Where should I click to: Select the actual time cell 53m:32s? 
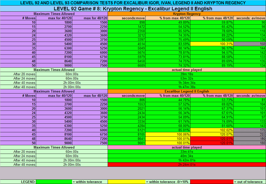(x=187, y=78)
